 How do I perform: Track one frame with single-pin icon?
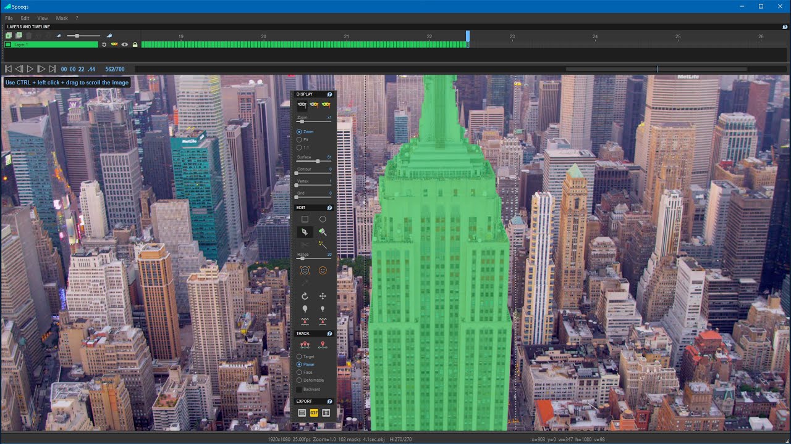tap(323, 345)
